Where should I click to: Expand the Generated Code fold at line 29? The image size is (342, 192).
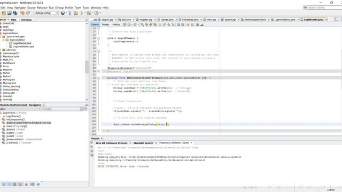click(x=98, y=71)
